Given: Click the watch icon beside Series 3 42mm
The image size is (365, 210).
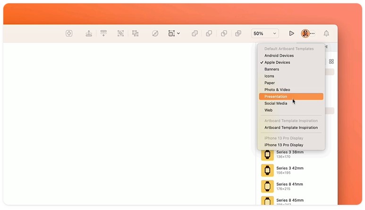Looking at the screenshot, I should point(267,170).
